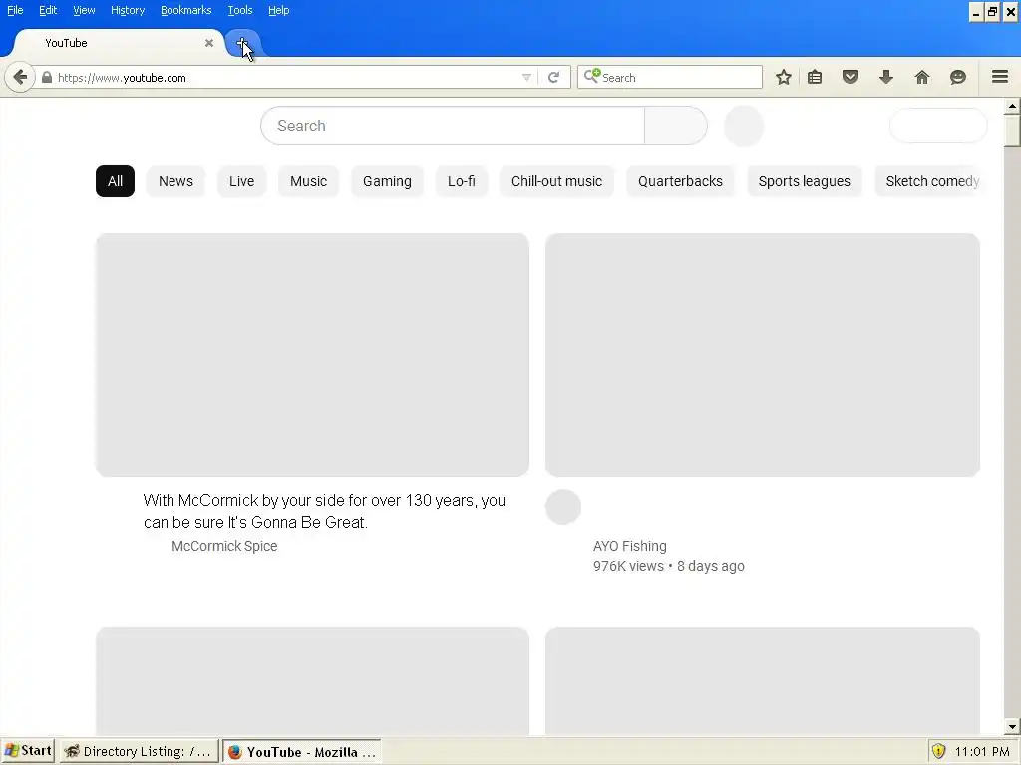Open the History menu

(x=127, y=10)
